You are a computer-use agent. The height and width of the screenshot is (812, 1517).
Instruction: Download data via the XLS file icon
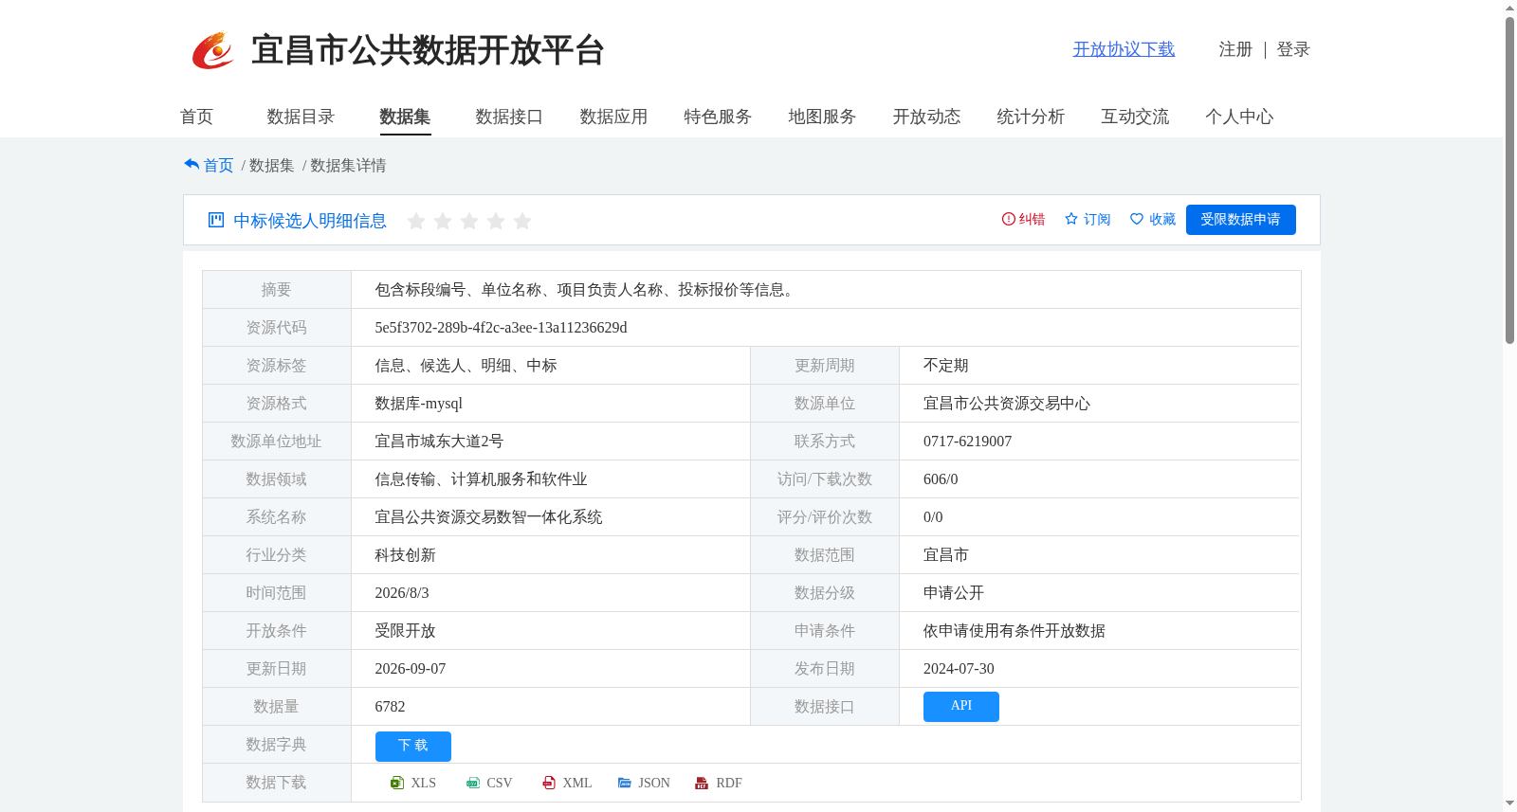pyautogui.click(x=397, y=783)
